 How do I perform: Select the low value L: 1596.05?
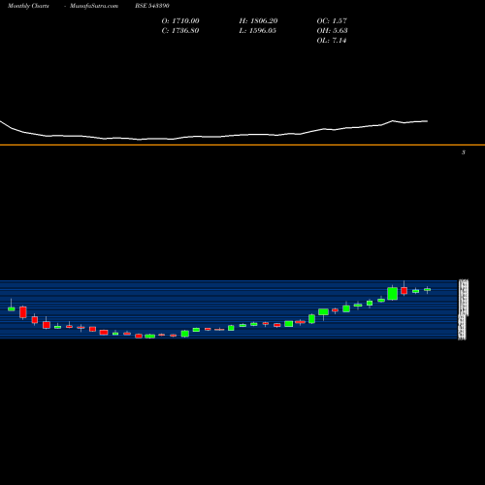(258, 31)
